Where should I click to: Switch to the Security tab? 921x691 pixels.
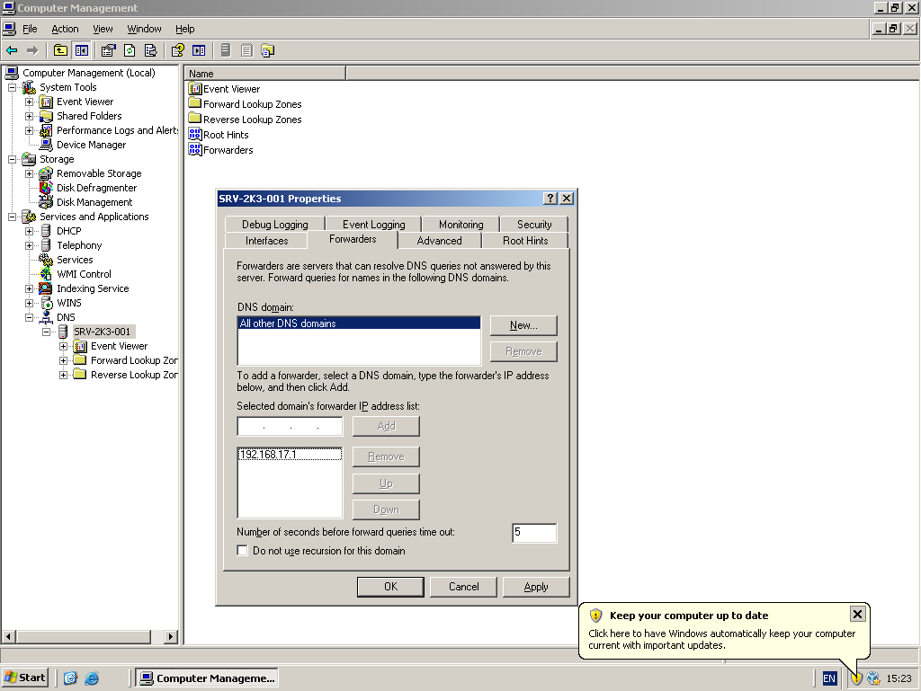[x=534, y=224]
